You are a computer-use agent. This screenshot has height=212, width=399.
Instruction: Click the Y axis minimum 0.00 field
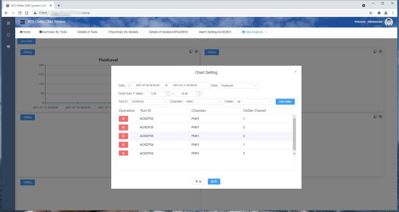[154, 94]
